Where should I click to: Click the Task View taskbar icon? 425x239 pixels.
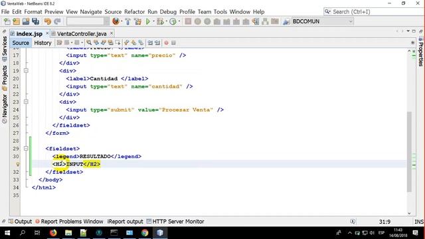pyautogui.click(x=37, y=233)
